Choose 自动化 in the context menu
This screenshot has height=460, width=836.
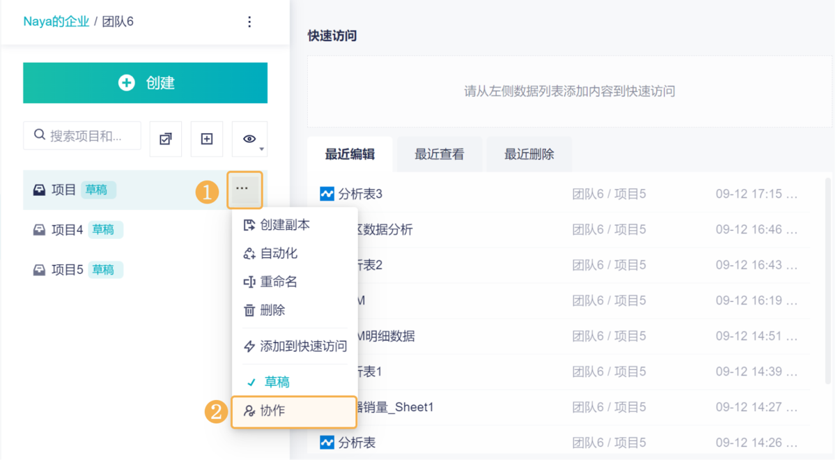tap(279, 254)
